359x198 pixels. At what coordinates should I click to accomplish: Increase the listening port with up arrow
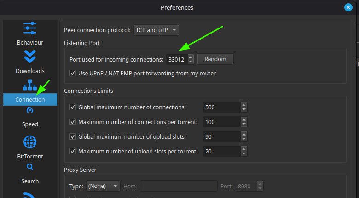191,57
